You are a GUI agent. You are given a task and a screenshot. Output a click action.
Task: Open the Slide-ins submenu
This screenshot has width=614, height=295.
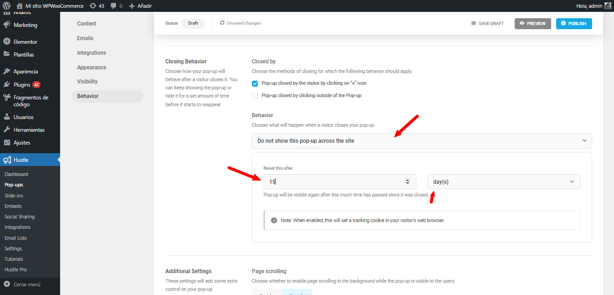click(14, 196)
